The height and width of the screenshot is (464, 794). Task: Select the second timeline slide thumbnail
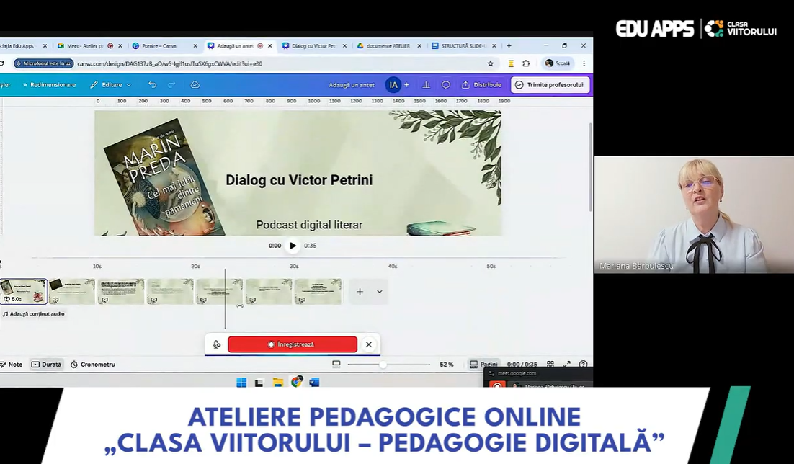pyautogui.click(x=72, y=292)
